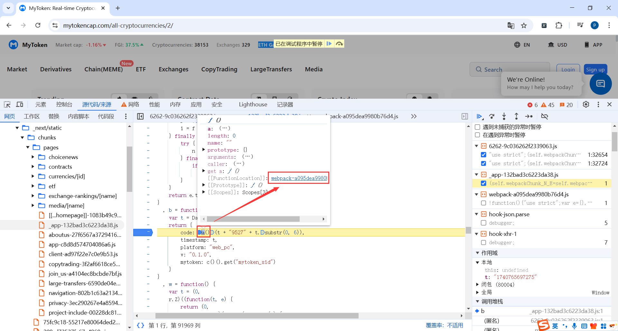
Task: Step out of current function
Action: click(516, 116)
